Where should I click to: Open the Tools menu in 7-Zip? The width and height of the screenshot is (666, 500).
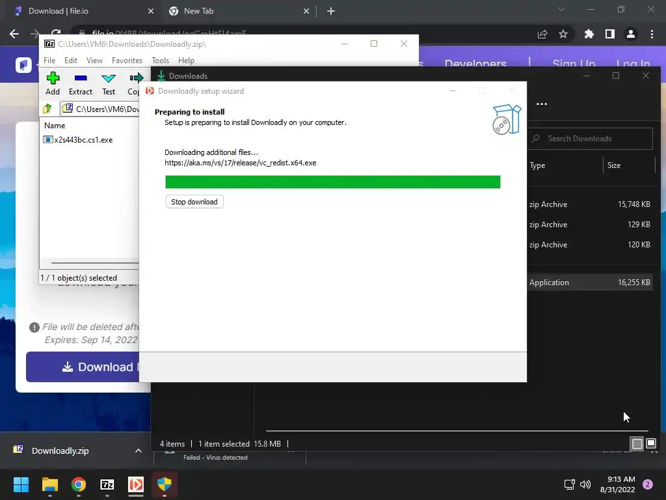point(160,61)
